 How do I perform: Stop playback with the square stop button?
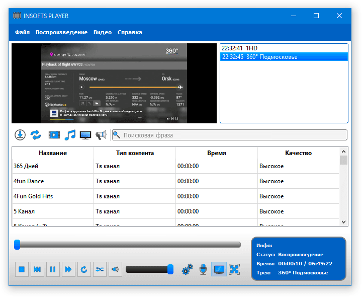pyautogui.click(x=22, y=270)
